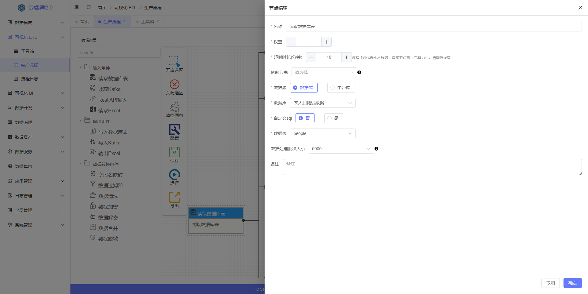Click the Rest API输入 component icon
588x294 pixels.
[92, 99]
